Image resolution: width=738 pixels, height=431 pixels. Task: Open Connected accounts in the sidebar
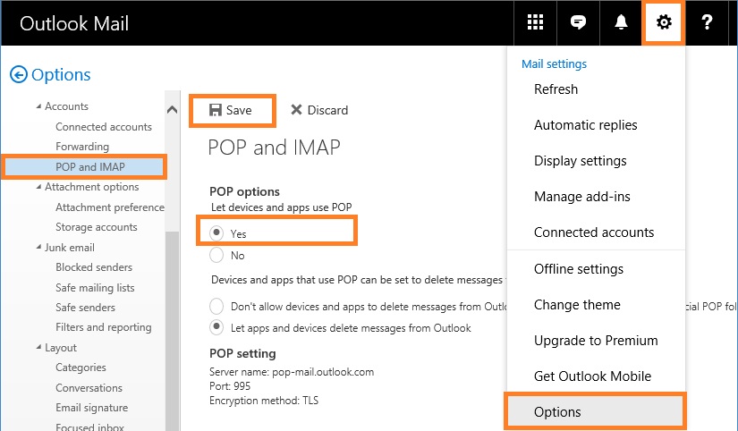104,127
